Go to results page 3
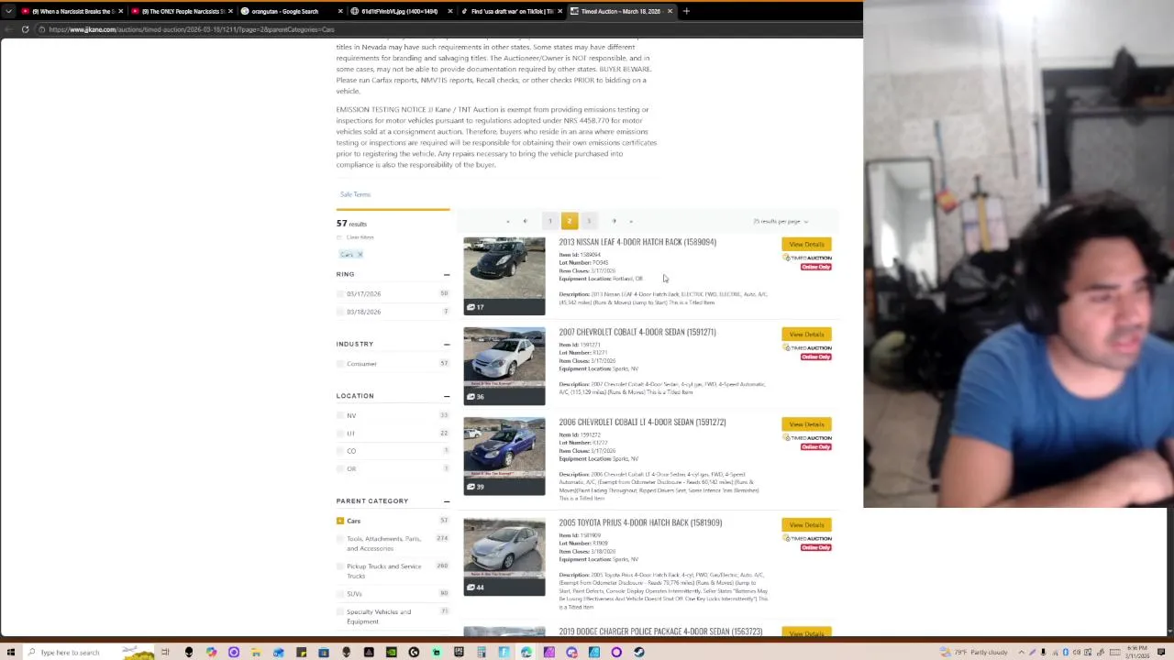 (x=589, y=221)
